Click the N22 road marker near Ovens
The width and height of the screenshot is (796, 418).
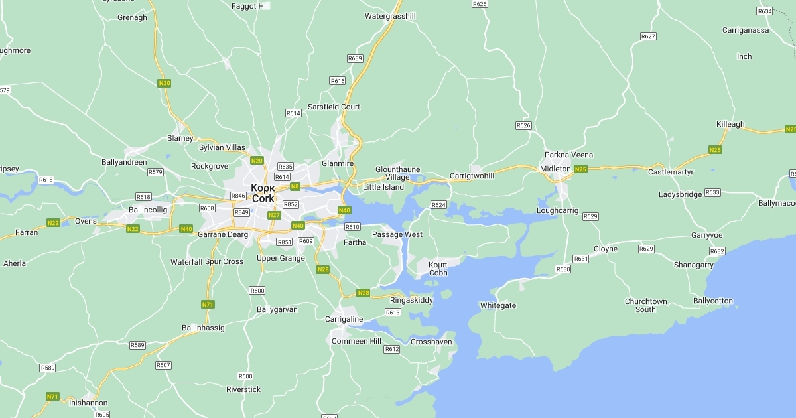point(54,223)
